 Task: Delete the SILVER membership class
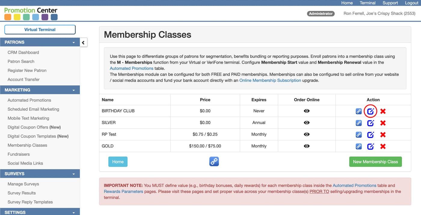(383, 123)
